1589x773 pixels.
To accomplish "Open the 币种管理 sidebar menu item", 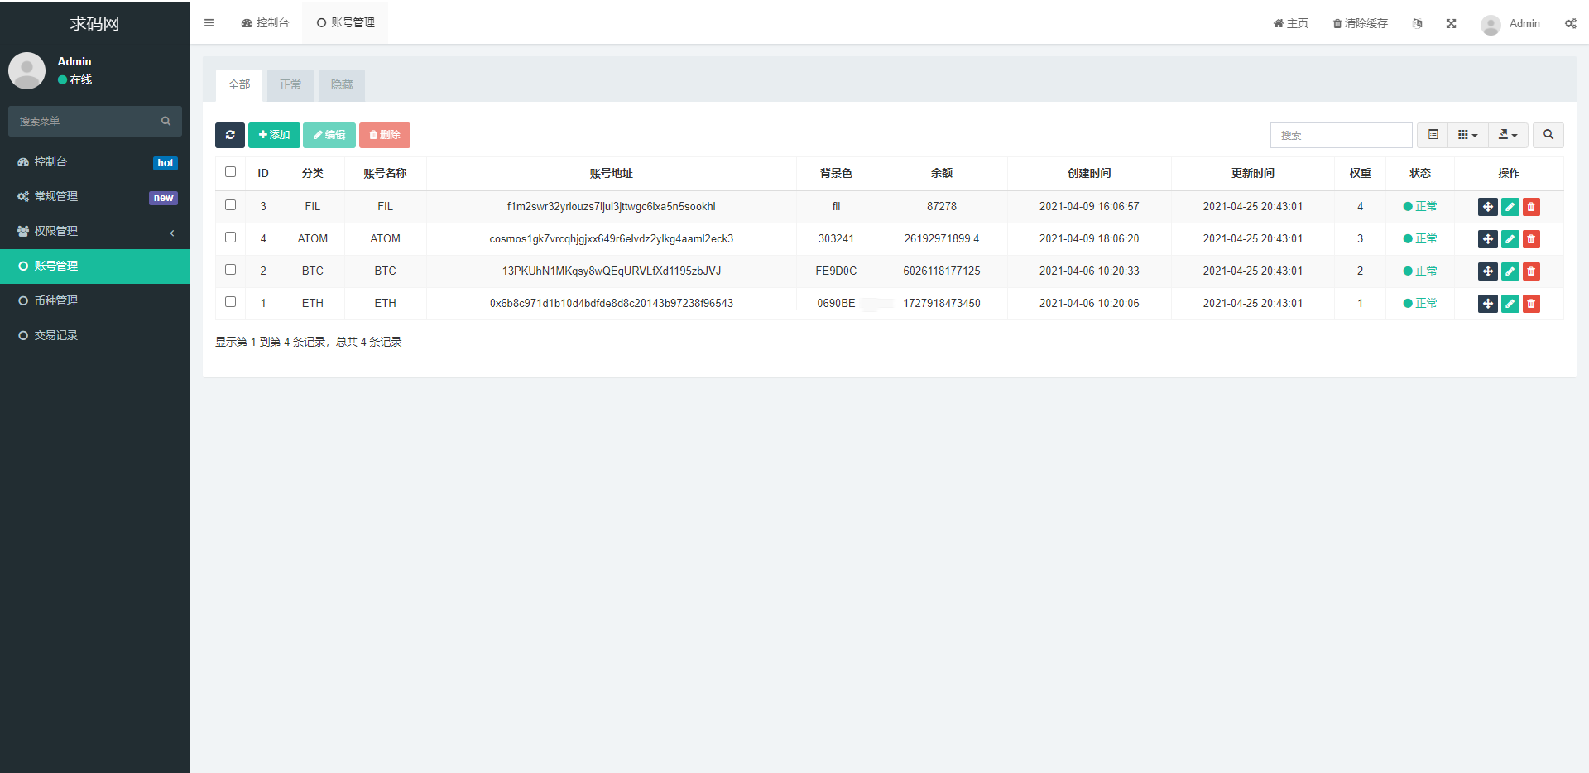I will coord(95,301).
